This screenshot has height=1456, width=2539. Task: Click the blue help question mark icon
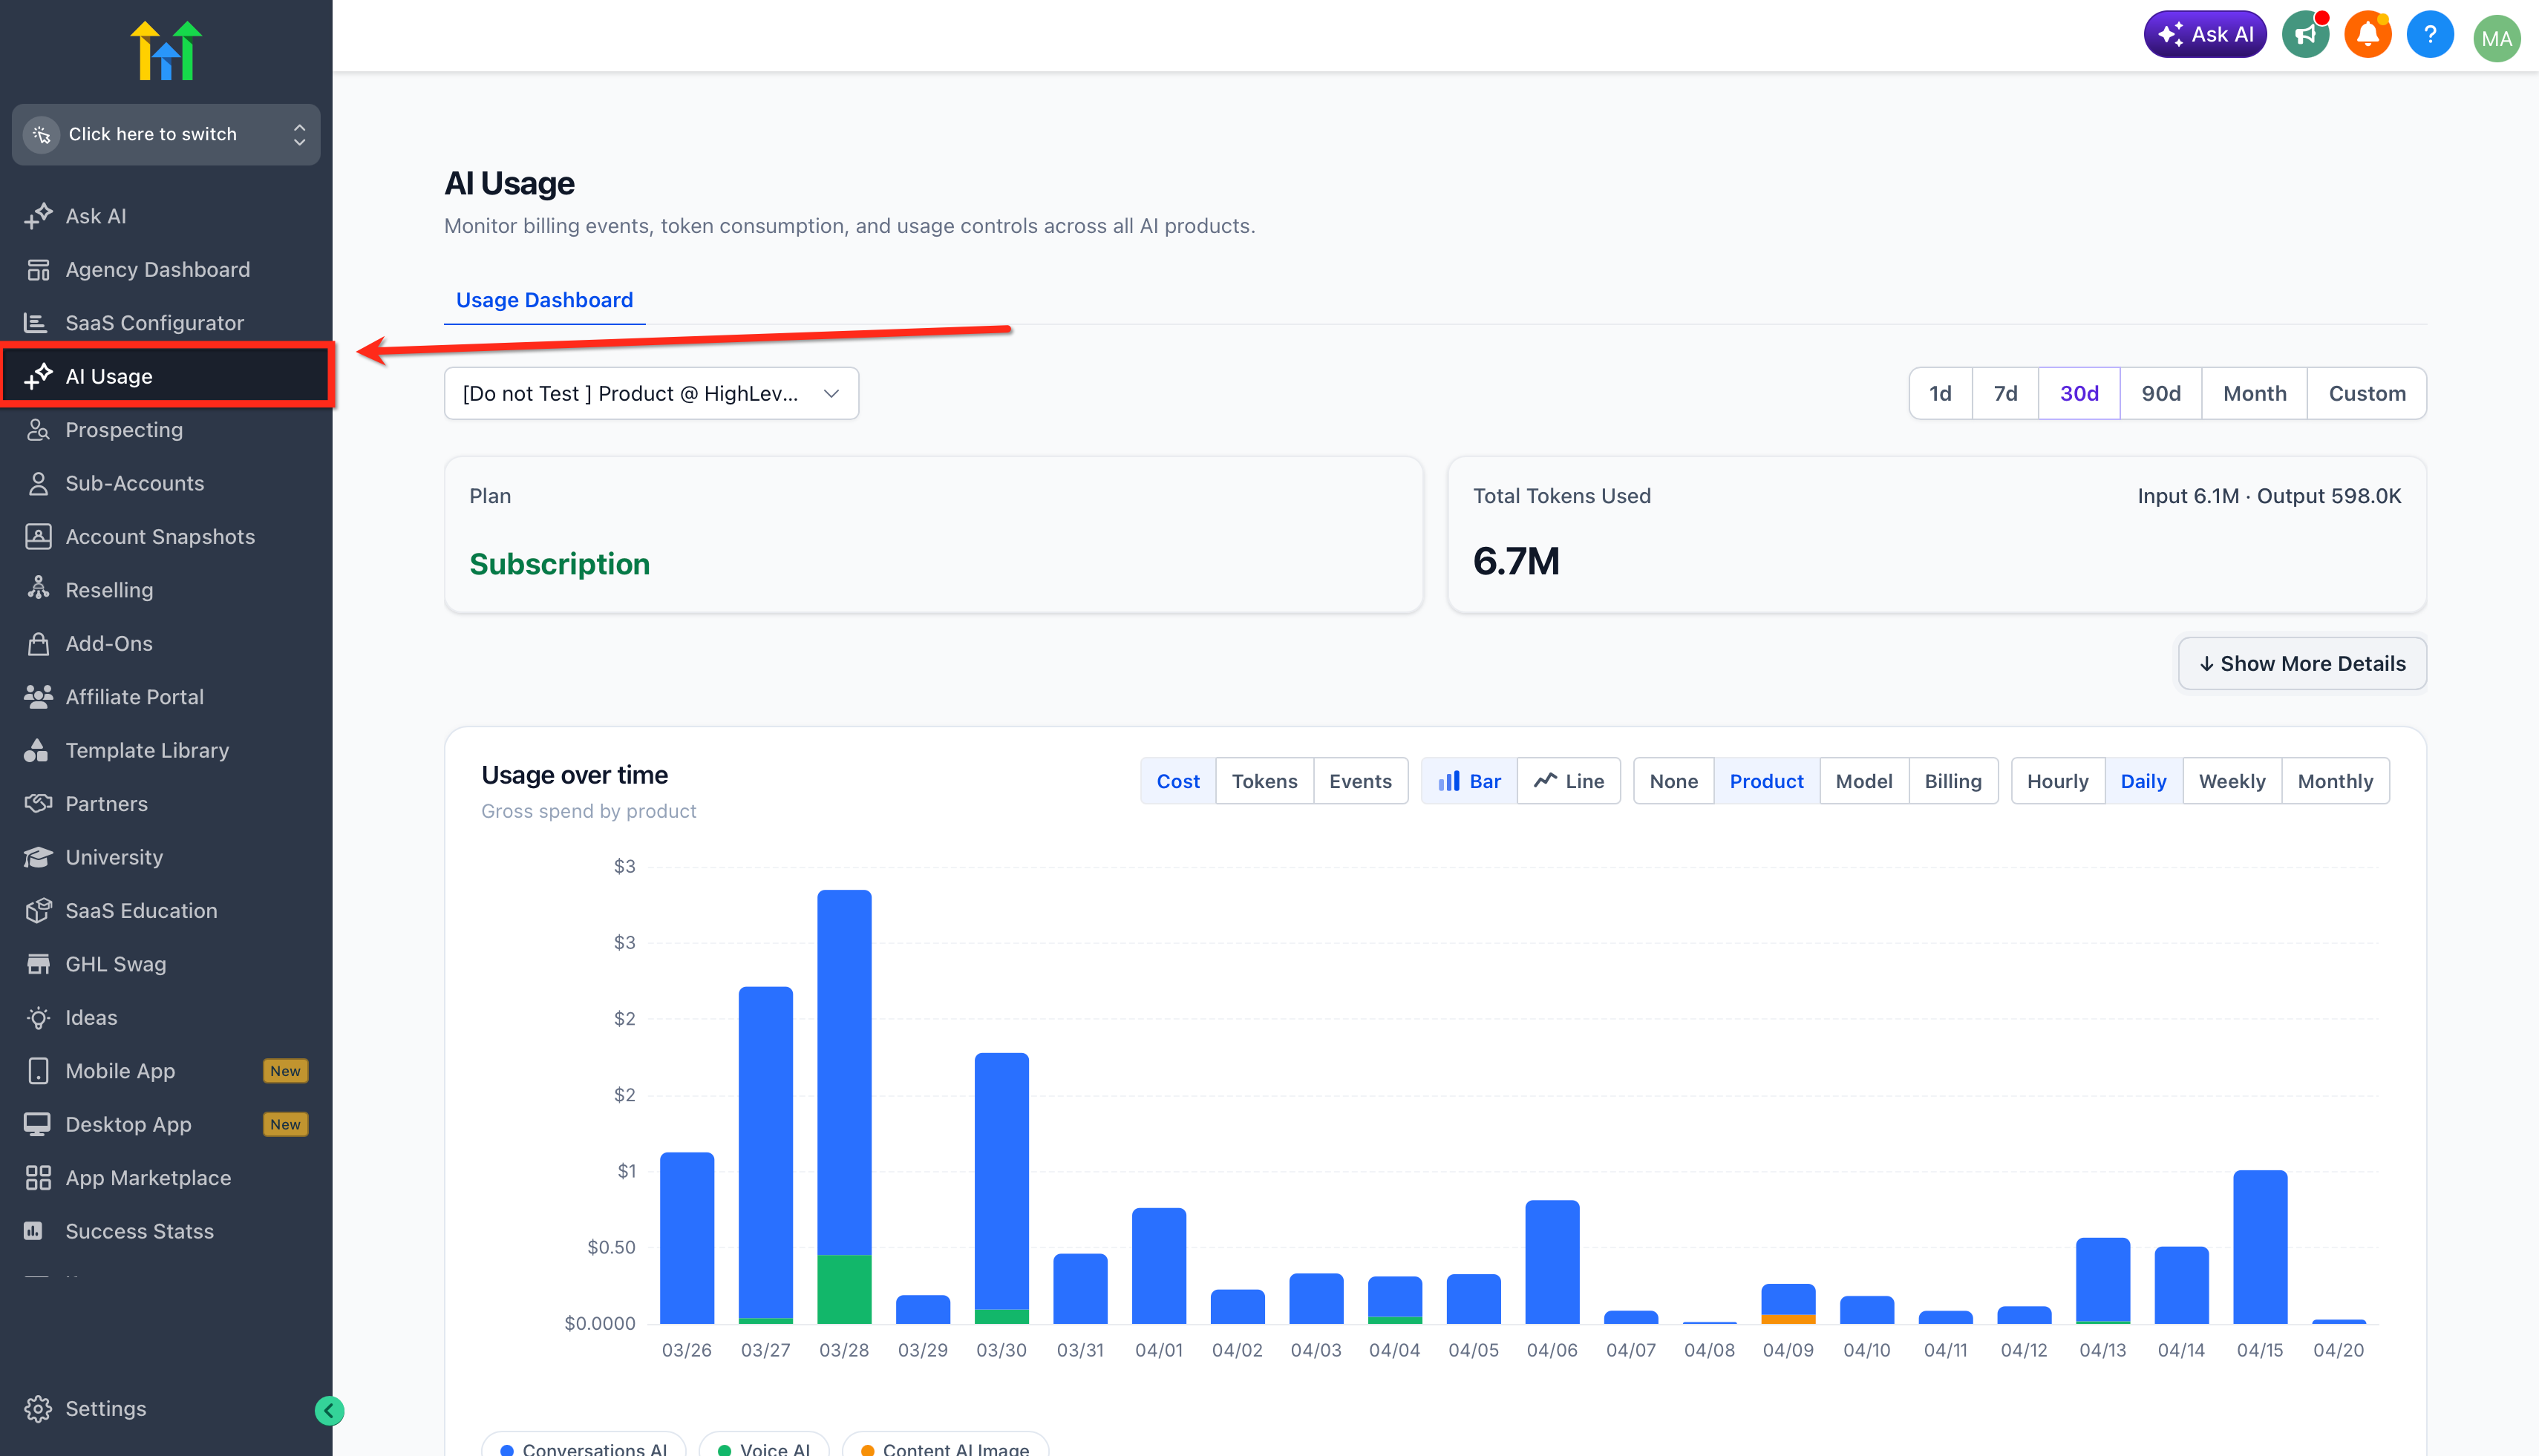(x=2429, y=35)
